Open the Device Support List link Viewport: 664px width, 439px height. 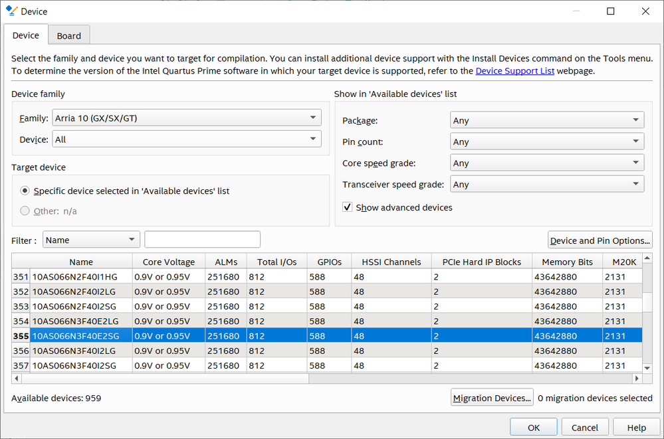[514, 70]
